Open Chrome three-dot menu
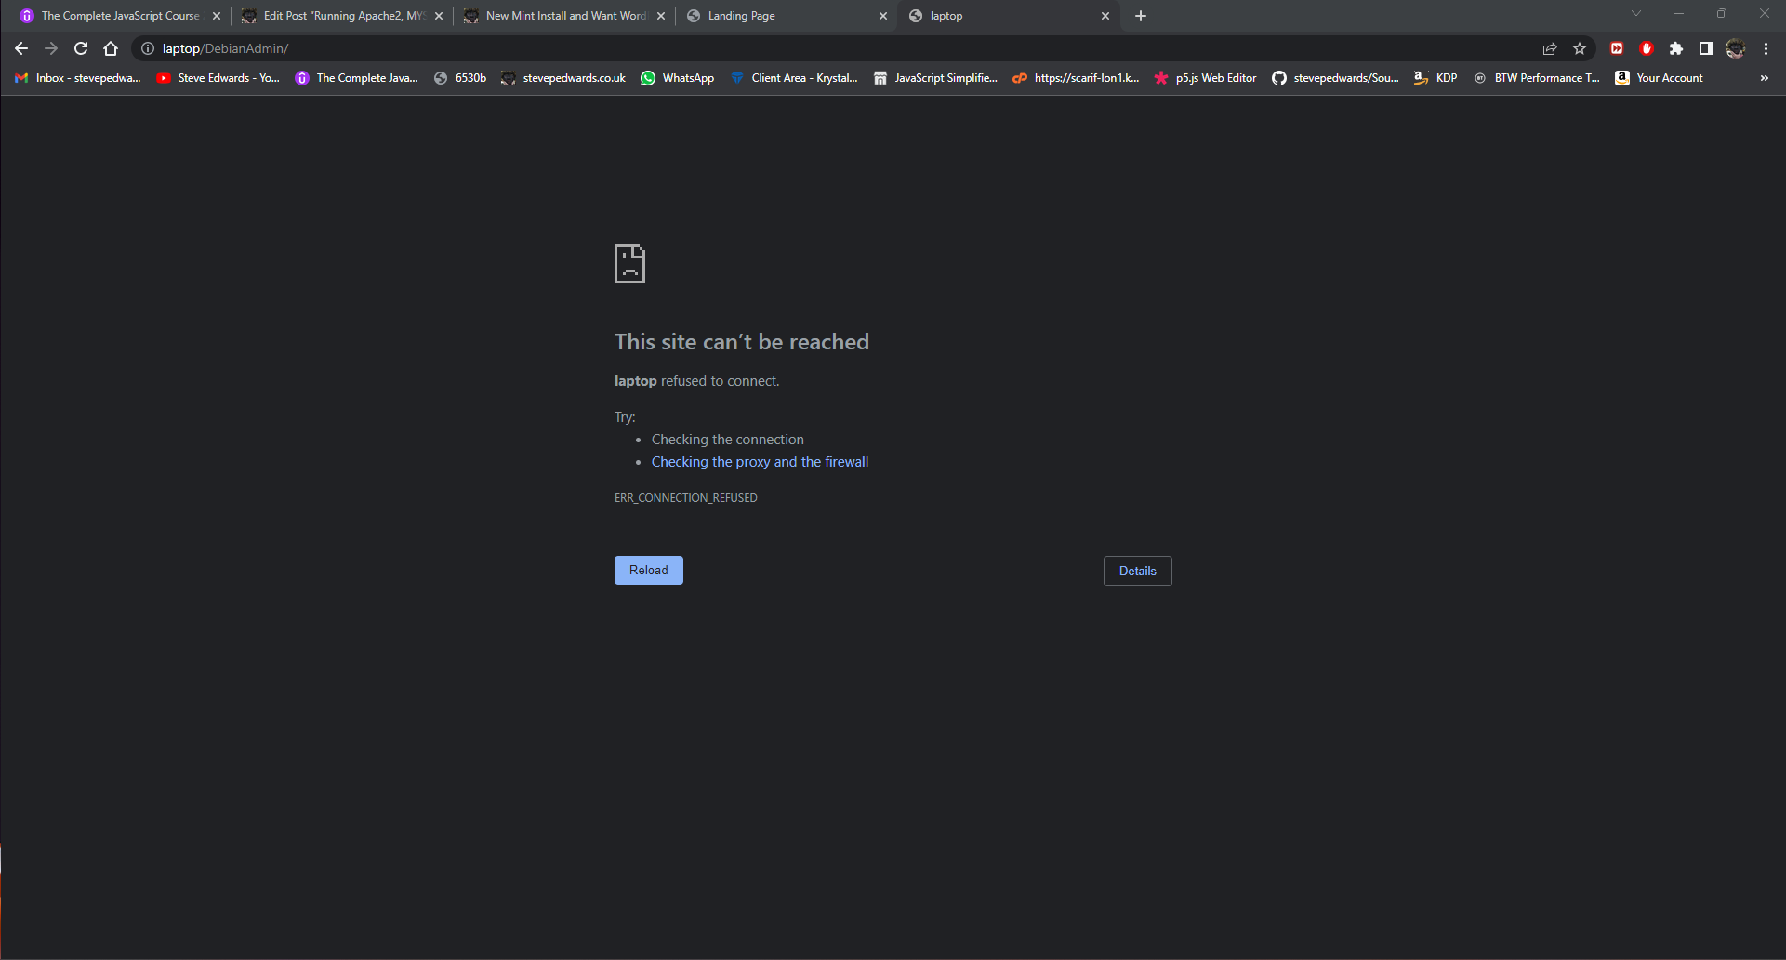This screenshot has width=1786, height=960. point(1766,48)
